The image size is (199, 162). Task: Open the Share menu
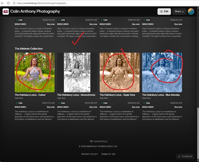(179, 11)
